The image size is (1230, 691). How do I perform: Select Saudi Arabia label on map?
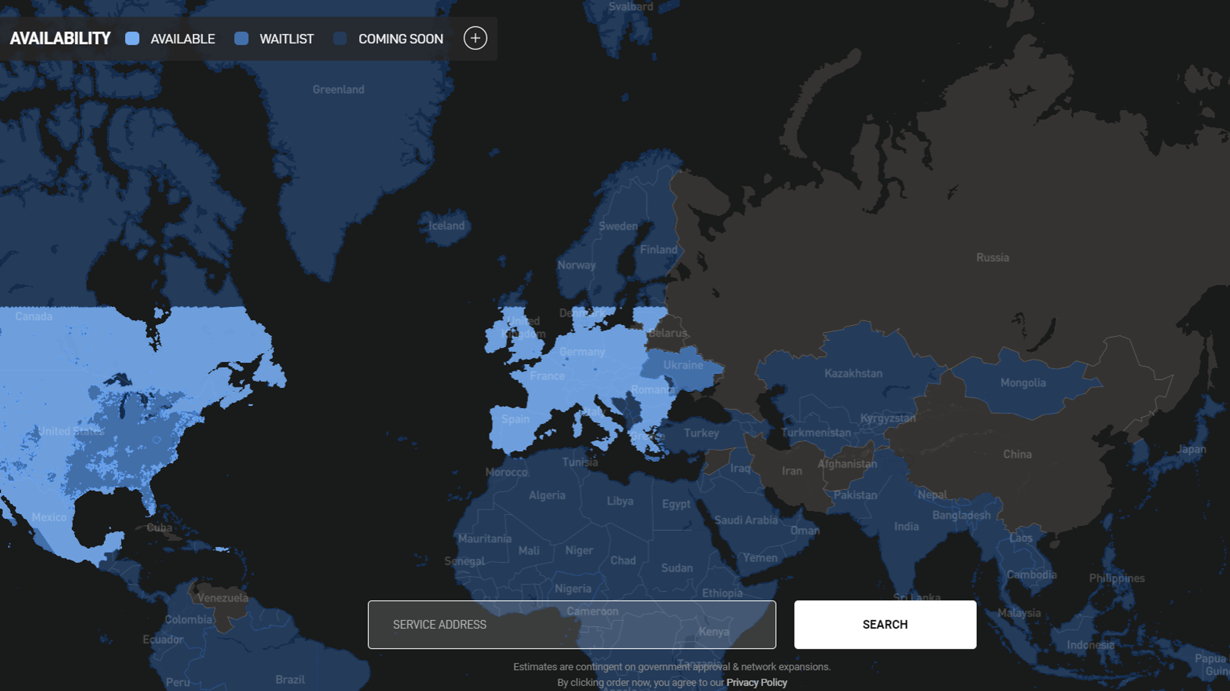746,520
